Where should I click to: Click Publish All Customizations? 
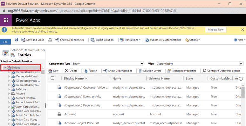coord(163,40)
